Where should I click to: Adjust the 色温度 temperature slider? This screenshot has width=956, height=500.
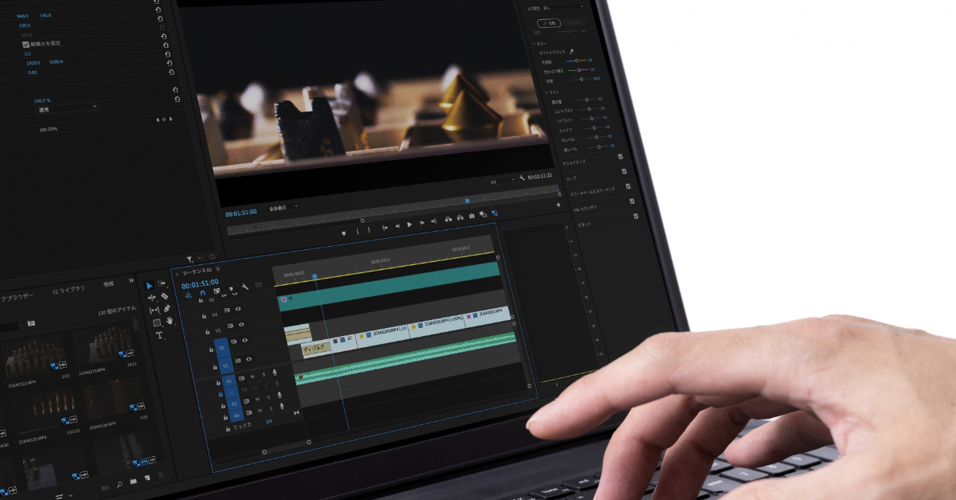pos(576,60)
